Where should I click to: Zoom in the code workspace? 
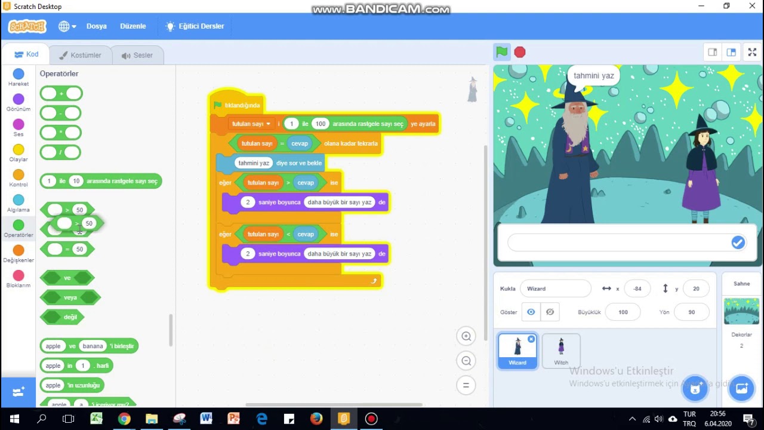(x=466, y=336)
